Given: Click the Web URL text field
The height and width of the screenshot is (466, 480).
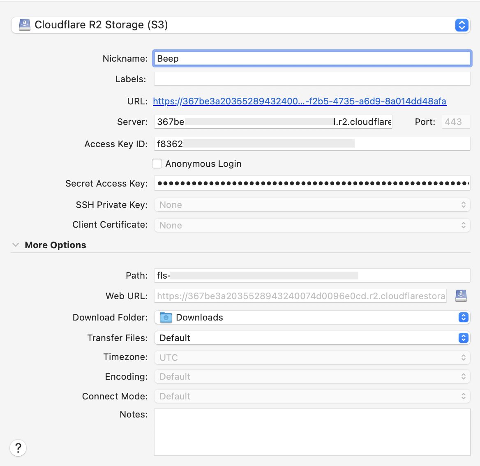Looking at the screenshot, I should click(x=300, y=296).
